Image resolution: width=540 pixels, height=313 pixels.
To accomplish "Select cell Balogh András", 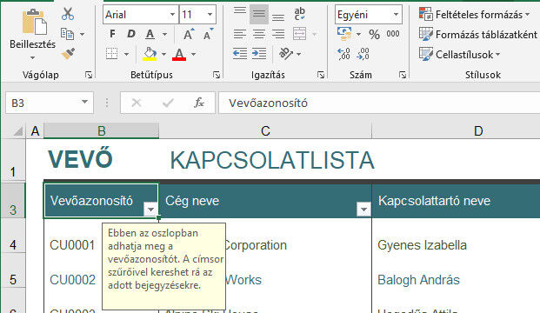I will [x=418, y=280].
